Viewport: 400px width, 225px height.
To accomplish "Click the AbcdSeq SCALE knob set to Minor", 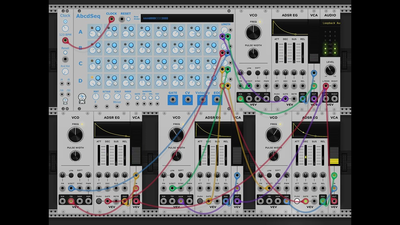I will [x=117, y=97].
